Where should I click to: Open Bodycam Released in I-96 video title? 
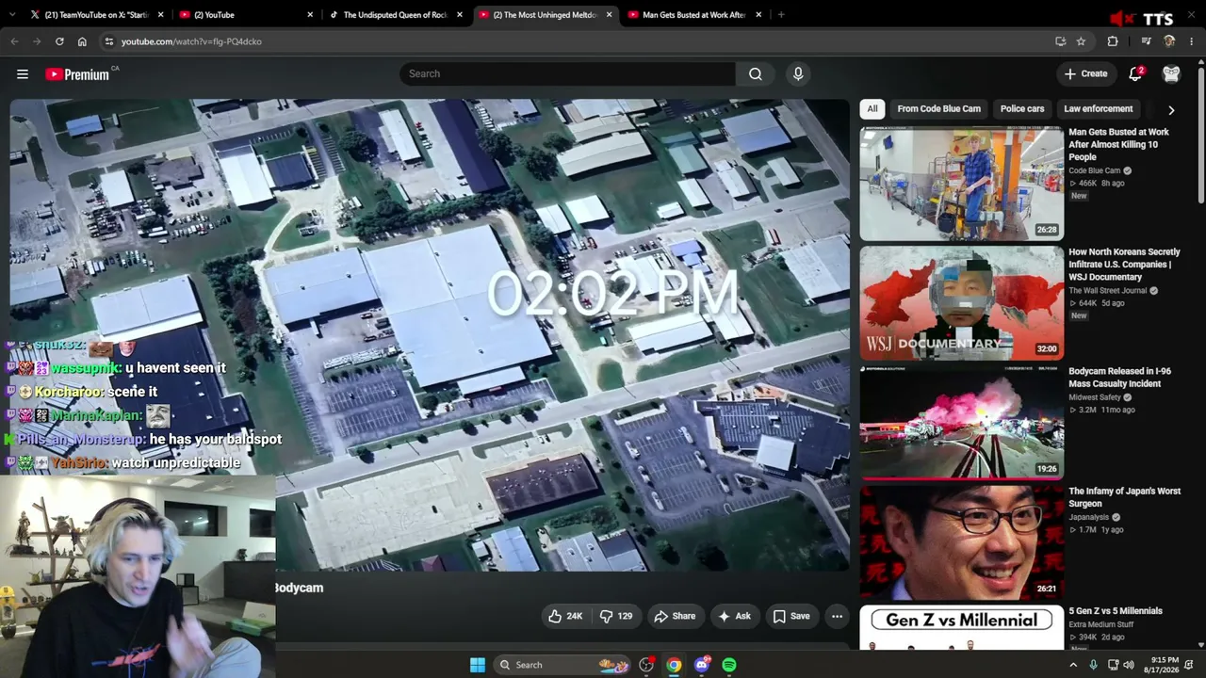coord(1119,378)
